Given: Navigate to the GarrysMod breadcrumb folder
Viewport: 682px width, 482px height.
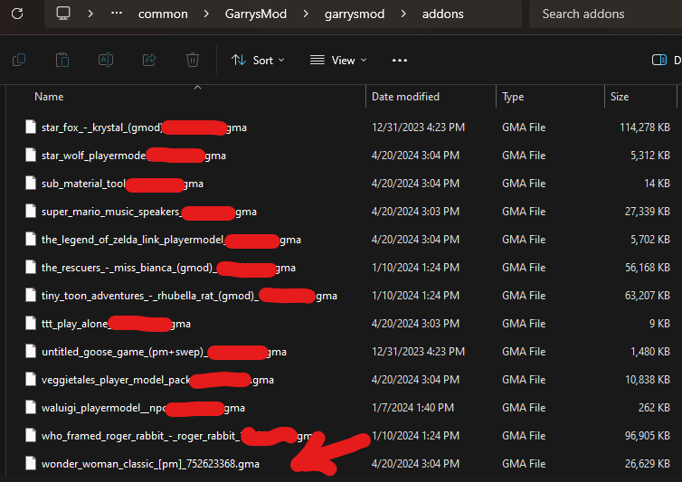Looking at the screenshot, I should [x=256, y=14].
